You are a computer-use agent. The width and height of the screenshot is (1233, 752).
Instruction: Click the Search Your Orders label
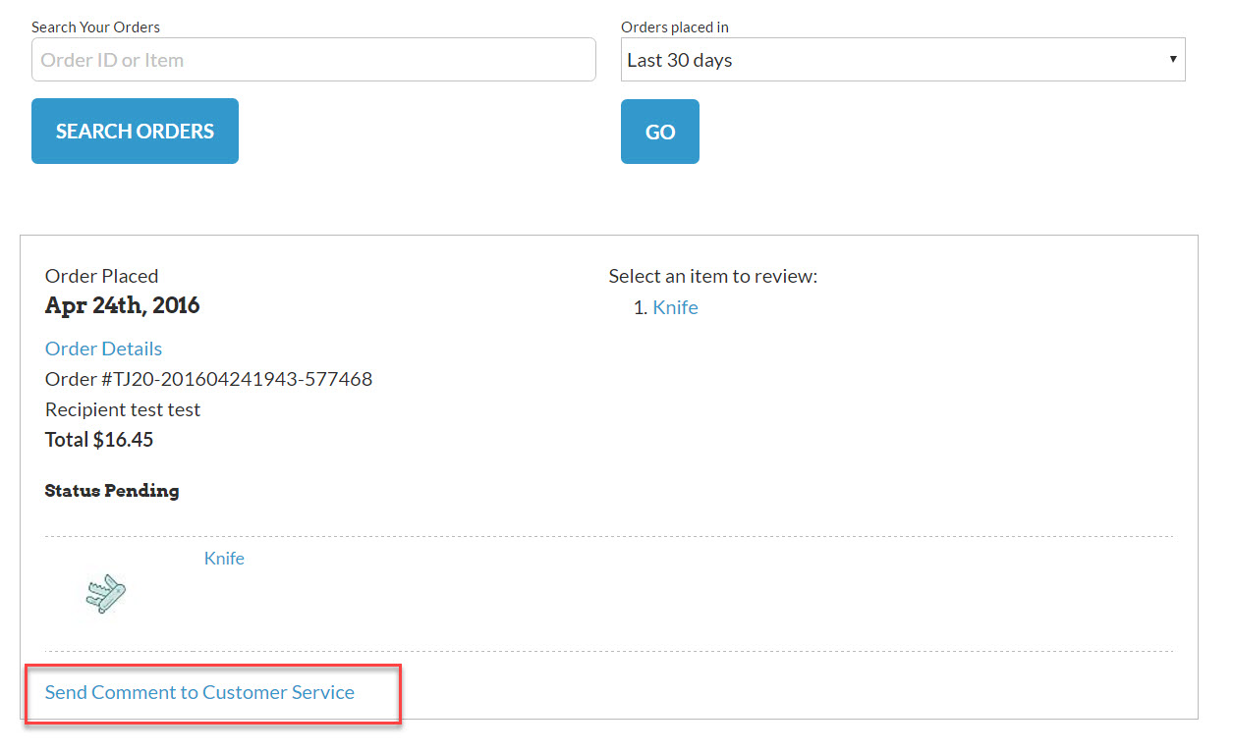point(95,27)
